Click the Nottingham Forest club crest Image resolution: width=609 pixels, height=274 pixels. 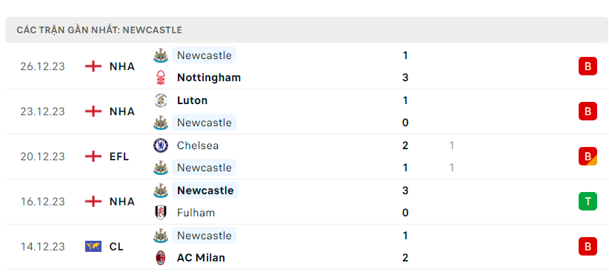point(161,78)
